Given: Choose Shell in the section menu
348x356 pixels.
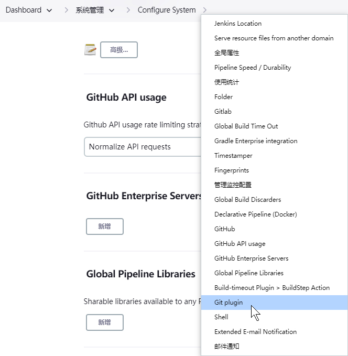Looking at the screenshot, I should click(x=221, y=317).
